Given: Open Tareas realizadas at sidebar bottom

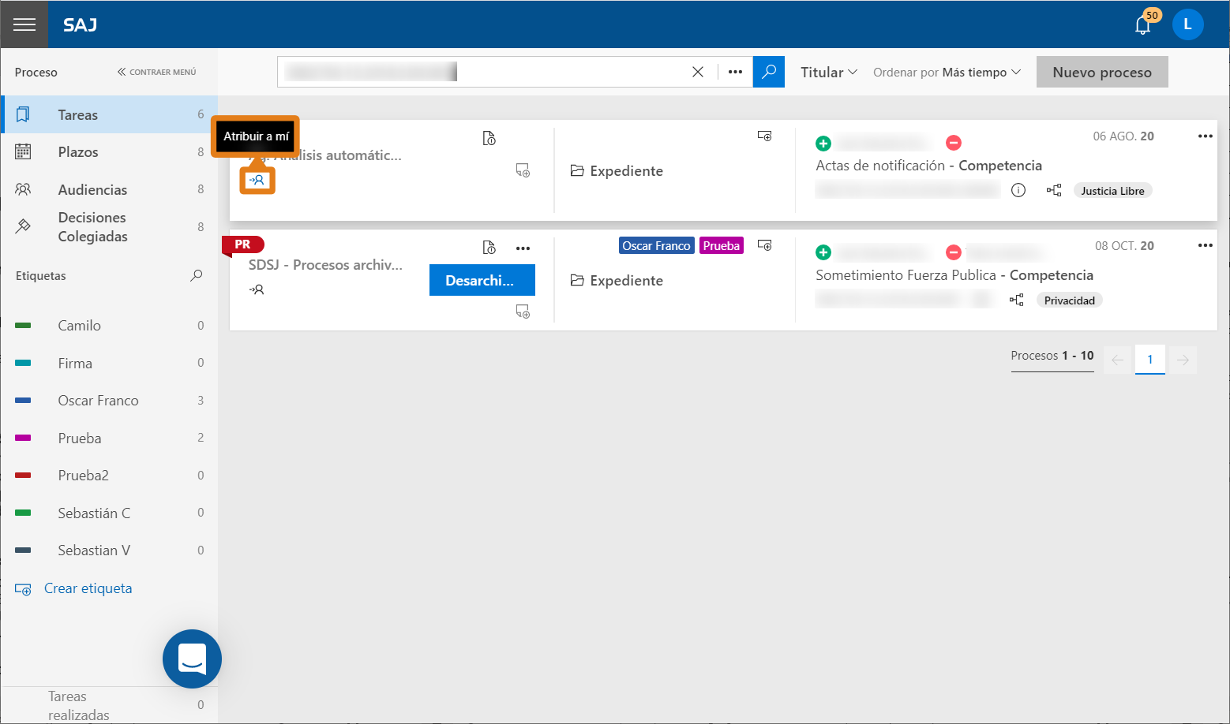Looking at the screenshot, I should (109, 705).
